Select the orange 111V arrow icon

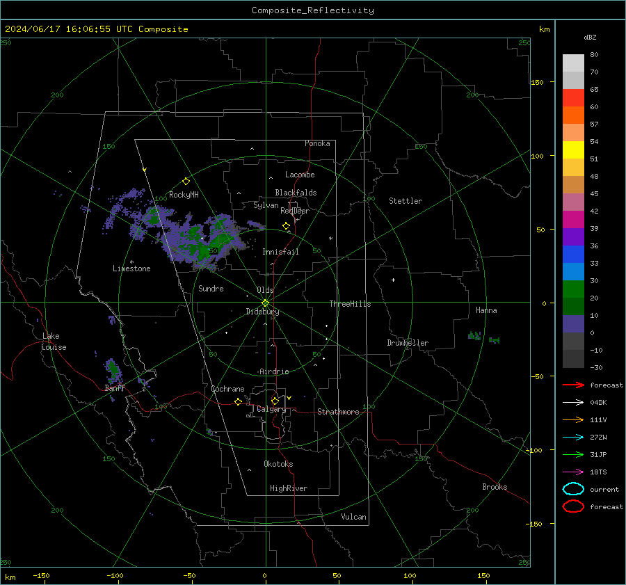coord(573,419)
